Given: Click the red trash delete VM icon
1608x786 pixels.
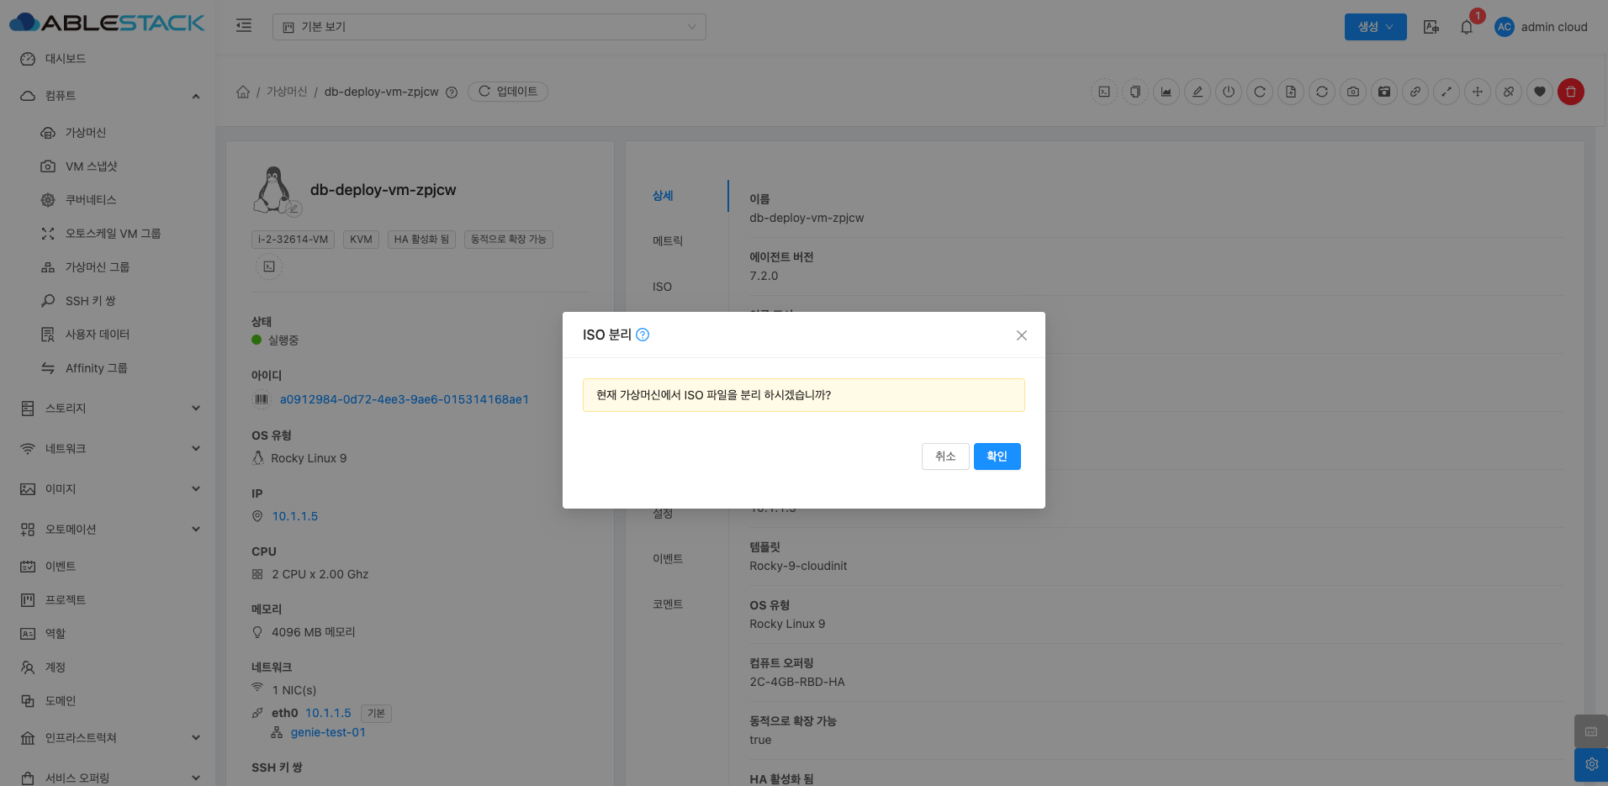Looking at the screenshot, I should pos(1570,92).
